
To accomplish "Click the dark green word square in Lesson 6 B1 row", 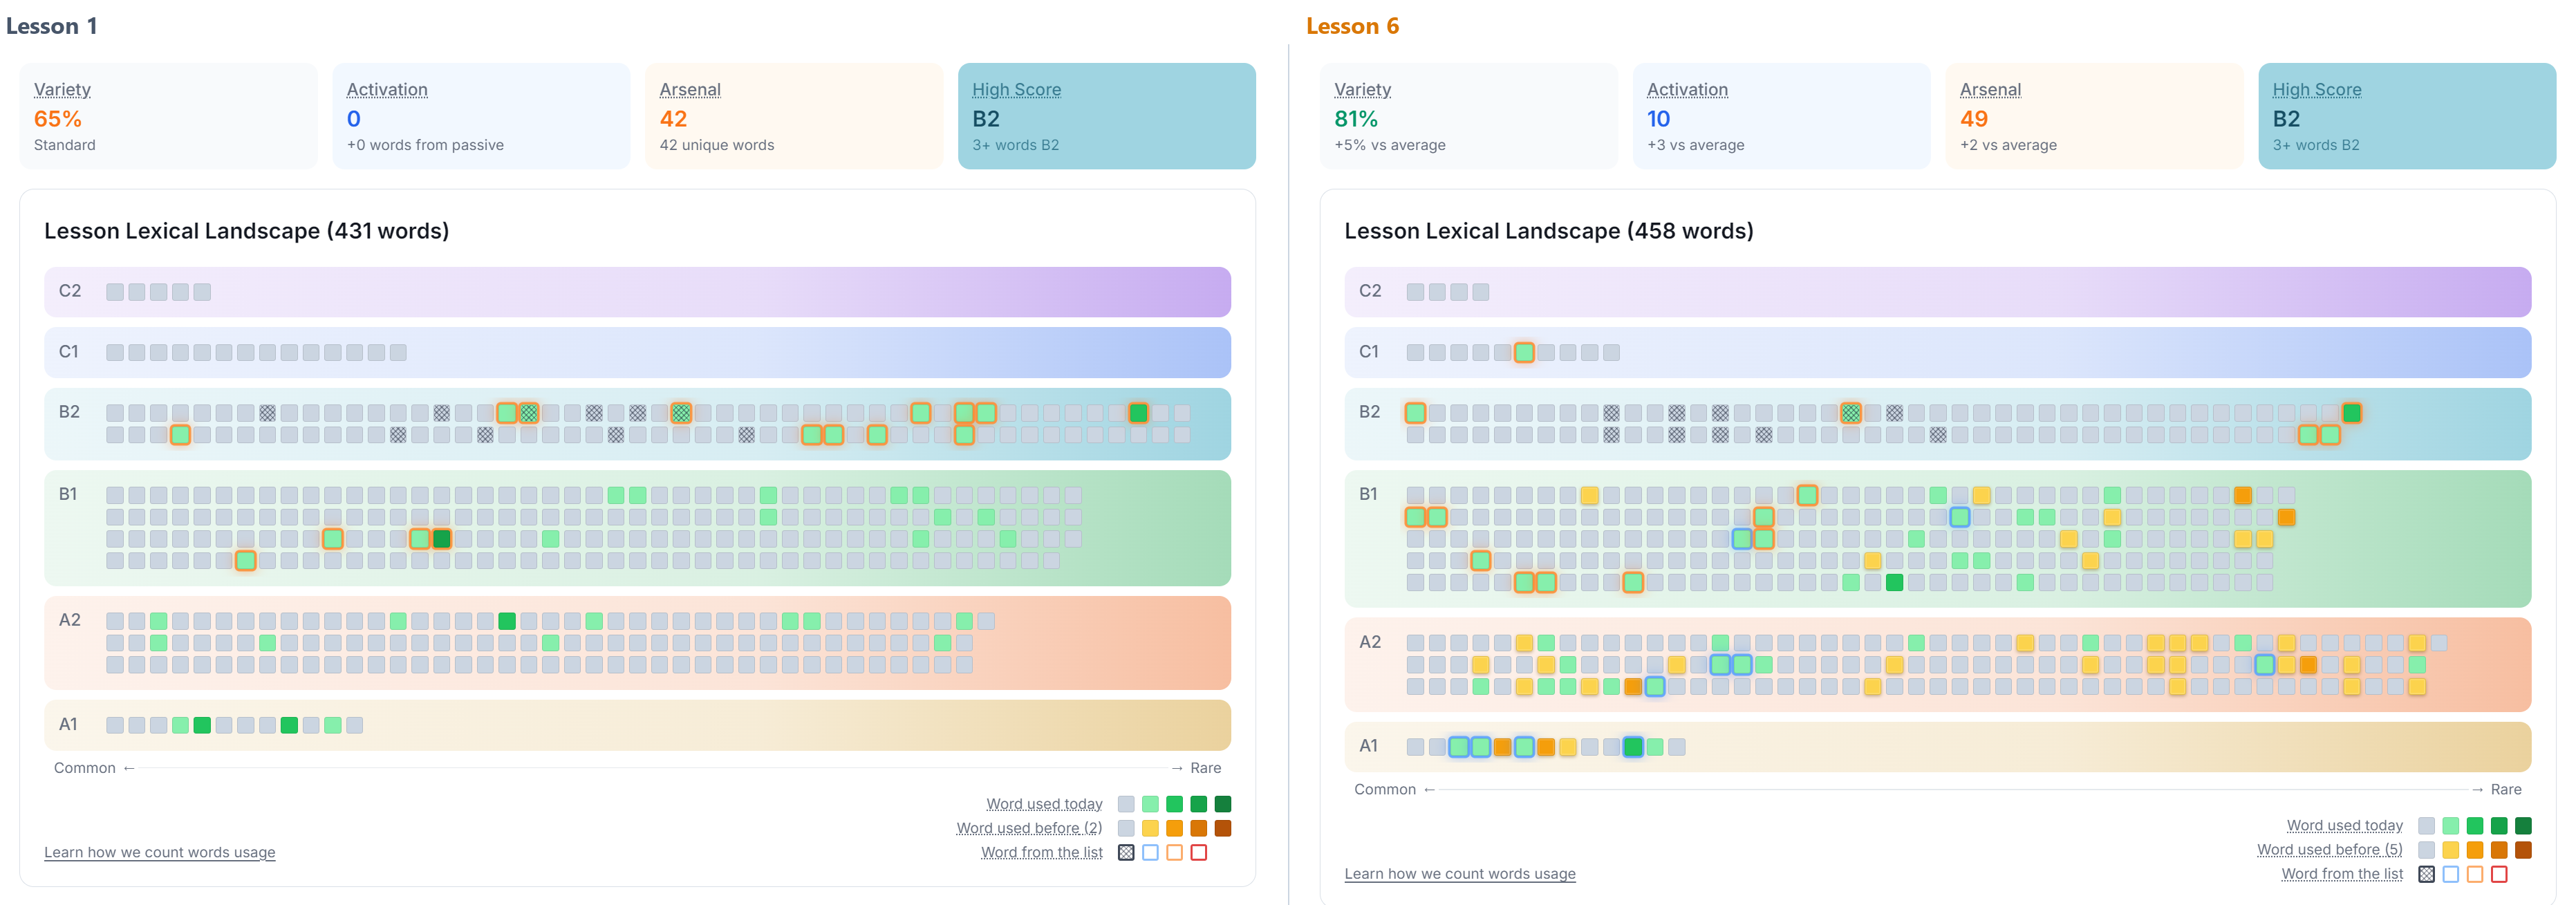I will (x=1894, y=582).
